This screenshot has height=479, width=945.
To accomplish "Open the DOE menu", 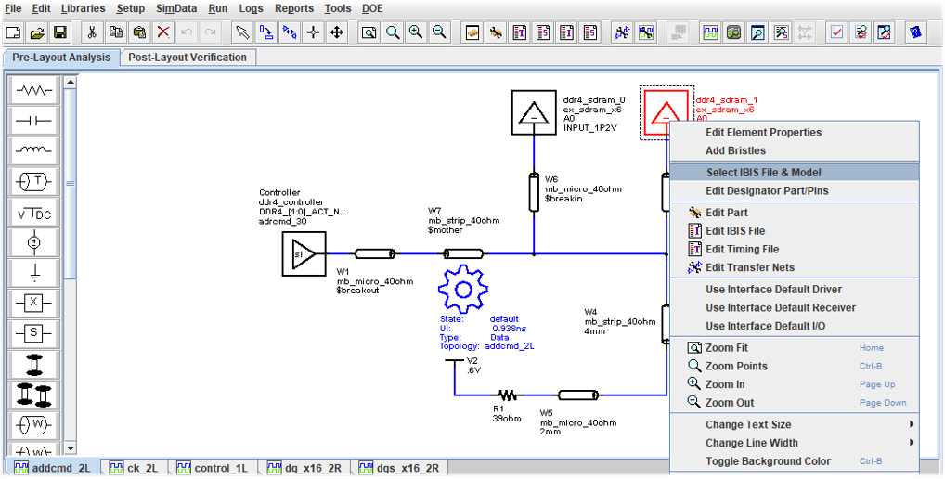I will pyautogui.click(x=372, y=8).
